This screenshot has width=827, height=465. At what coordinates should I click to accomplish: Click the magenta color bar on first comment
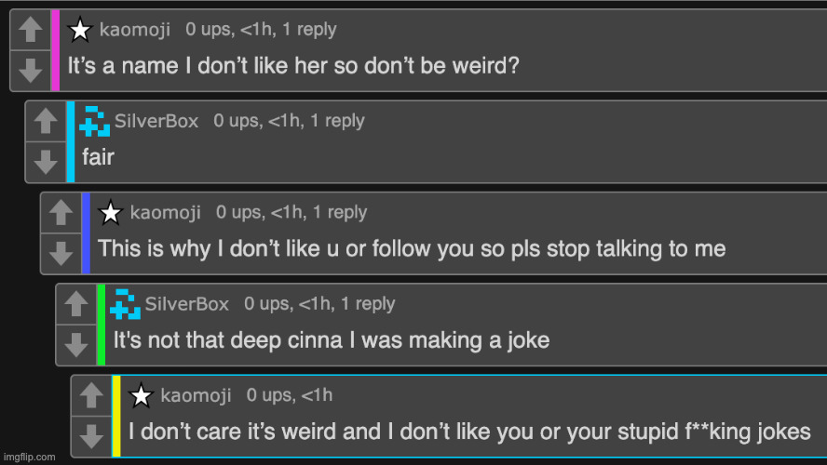56,50
